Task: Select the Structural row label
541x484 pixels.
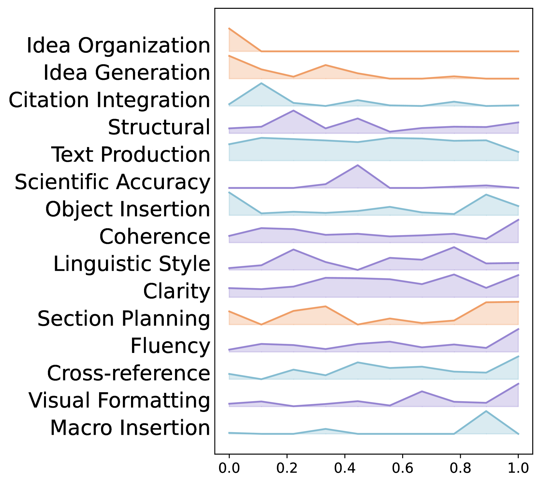Action: [159, 127]
